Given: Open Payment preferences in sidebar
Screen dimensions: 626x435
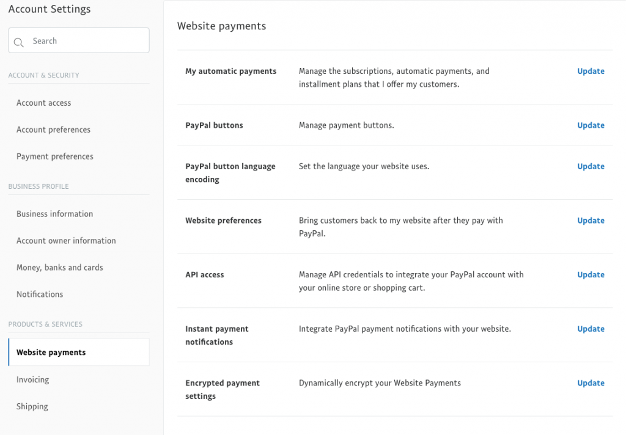Looking at the screenshot, I should (54, 156).
